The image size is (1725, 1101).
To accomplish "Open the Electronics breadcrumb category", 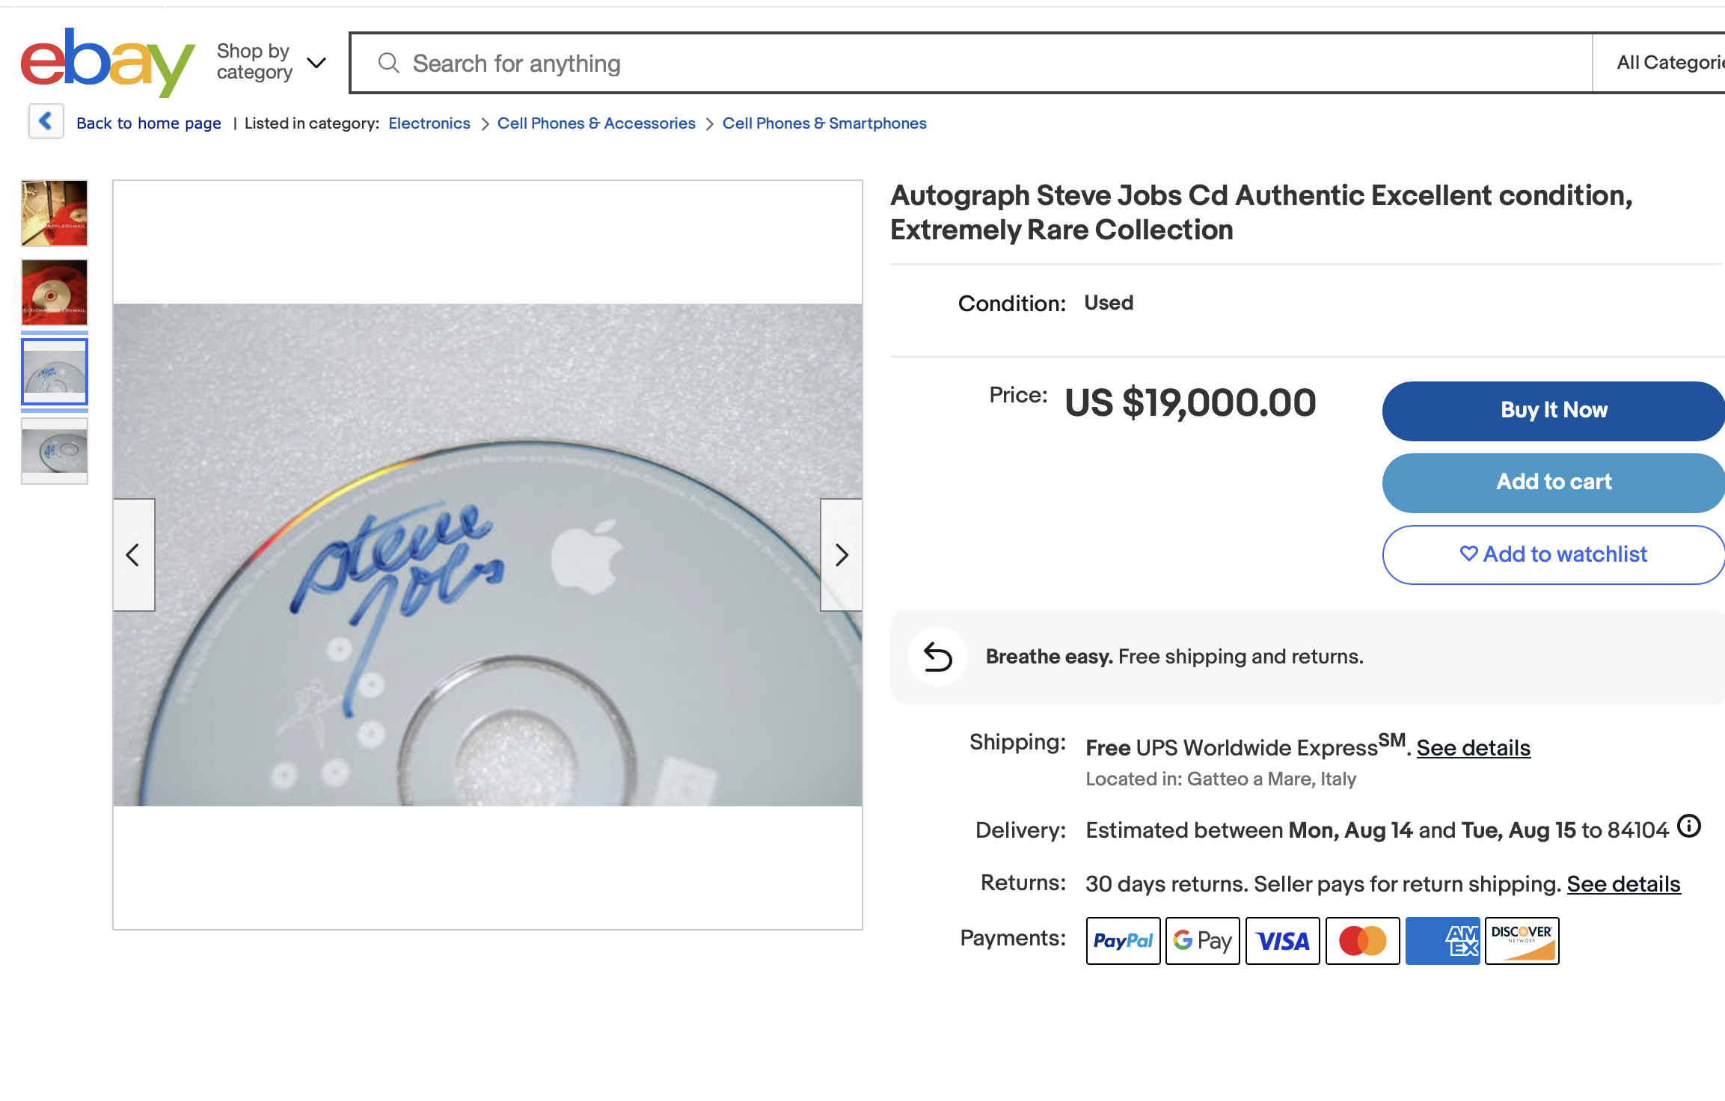I will point(429,123).
